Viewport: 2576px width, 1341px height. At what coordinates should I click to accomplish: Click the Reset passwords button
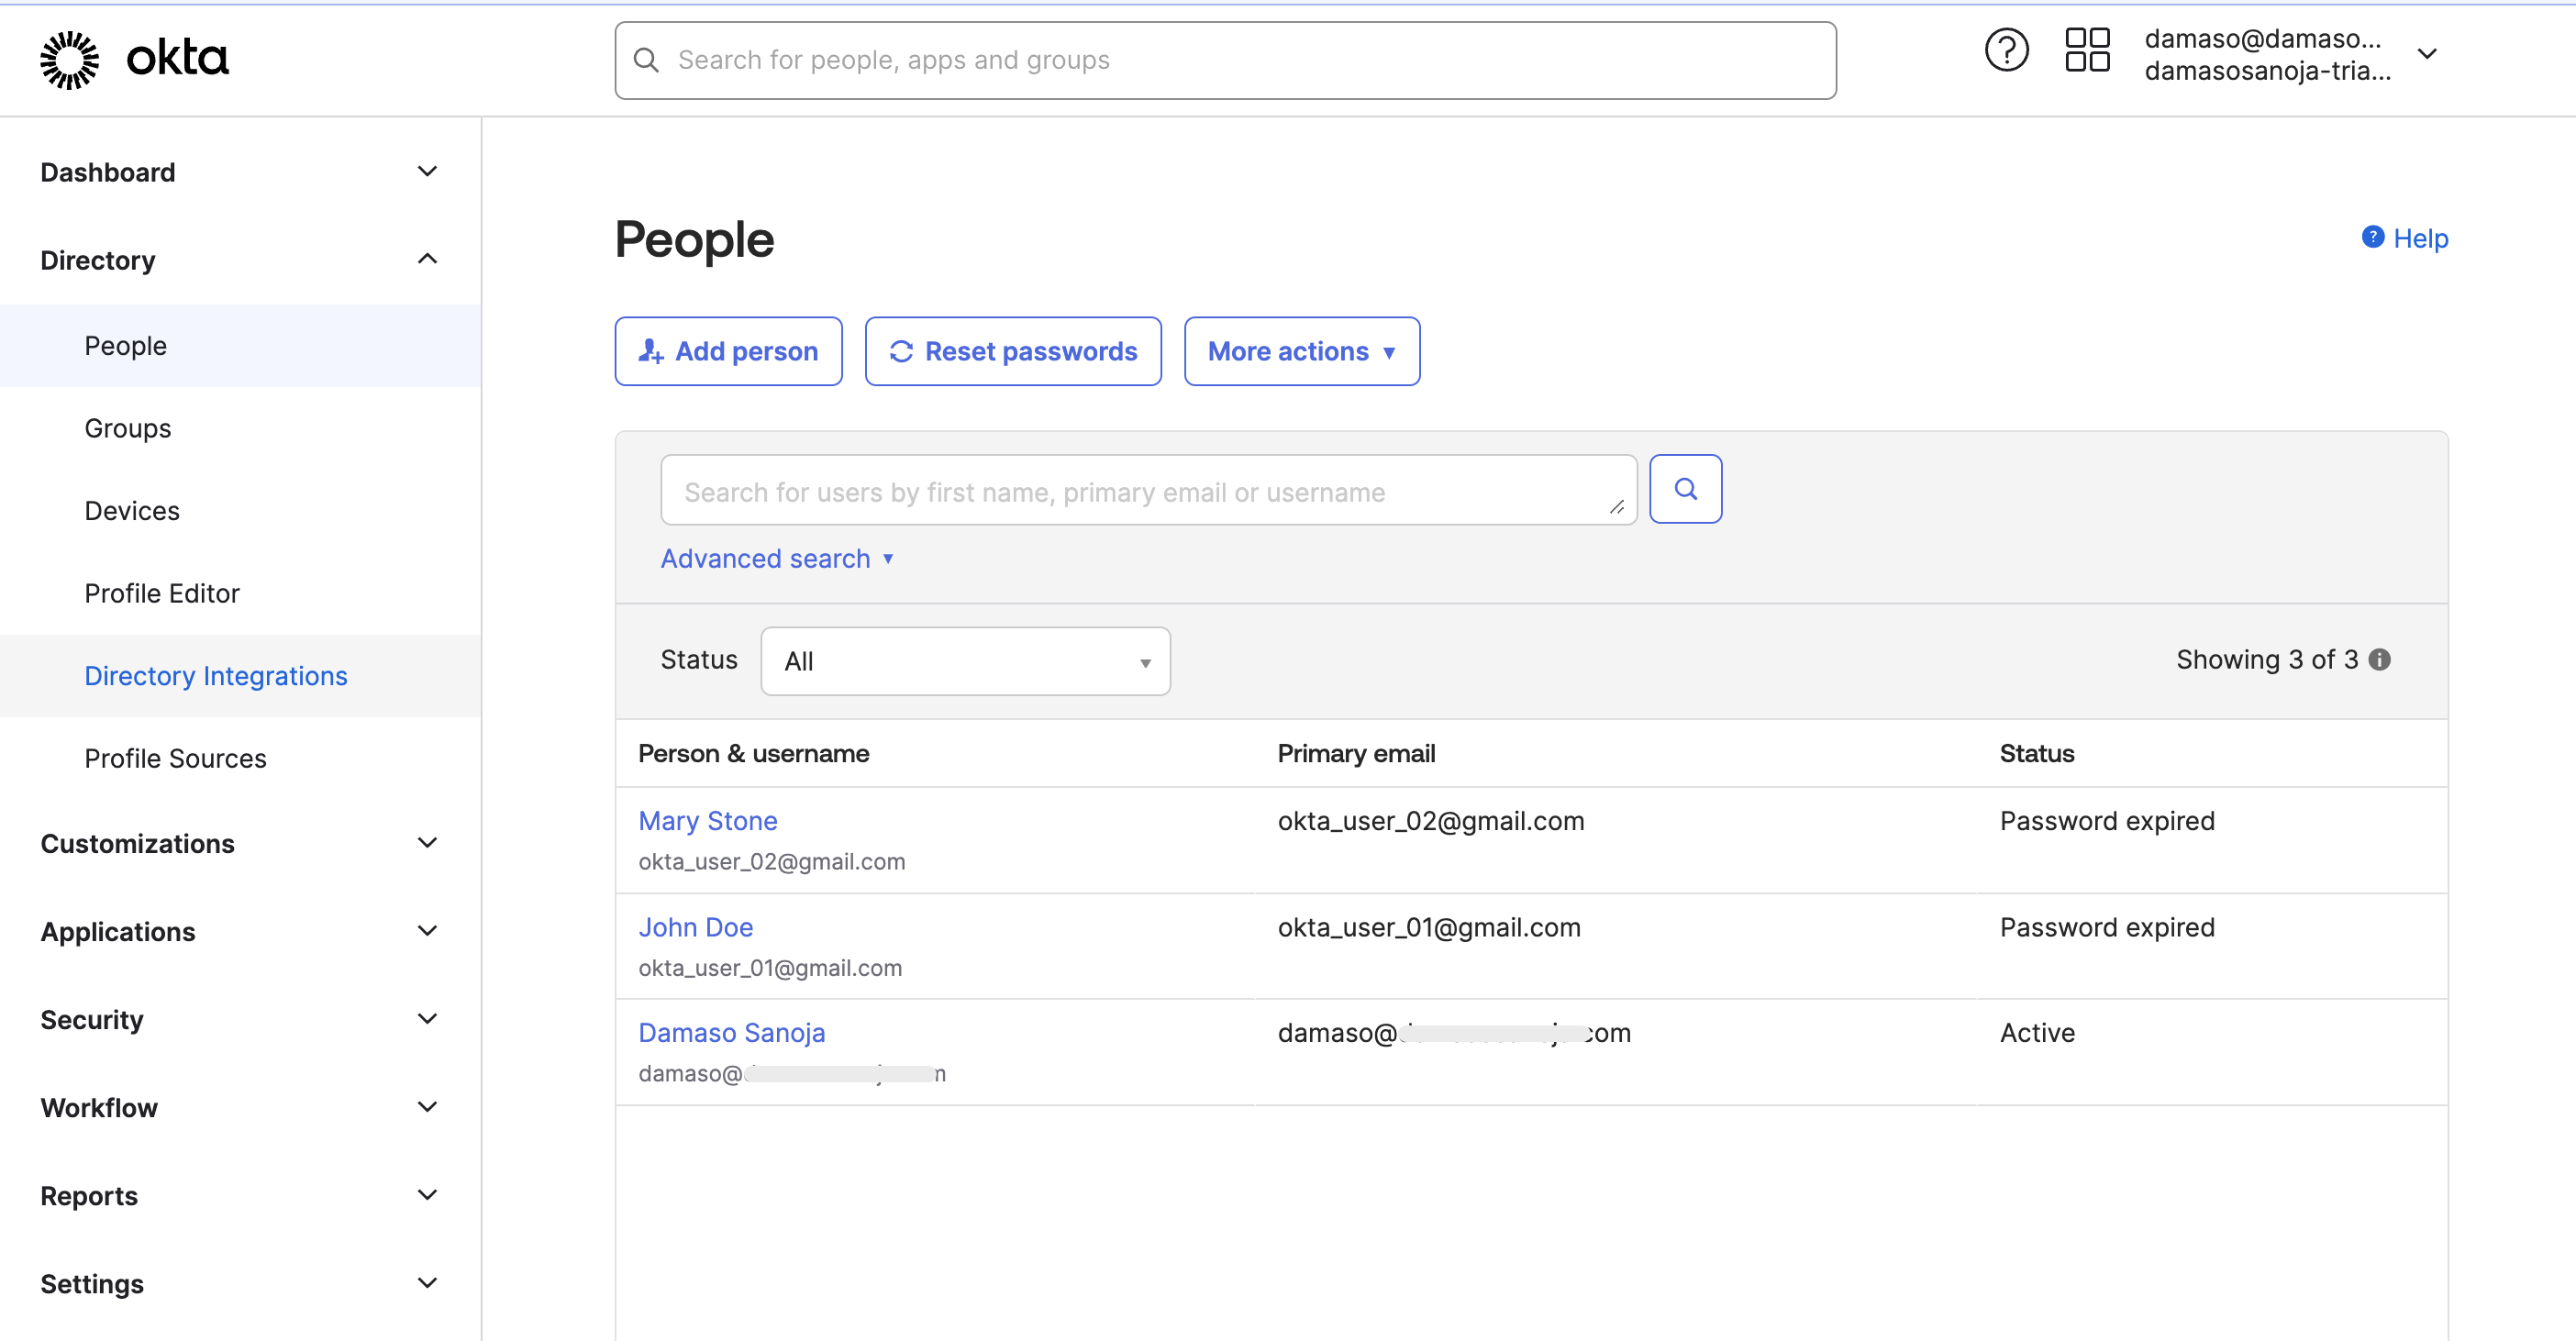(x=1013, y=351)
